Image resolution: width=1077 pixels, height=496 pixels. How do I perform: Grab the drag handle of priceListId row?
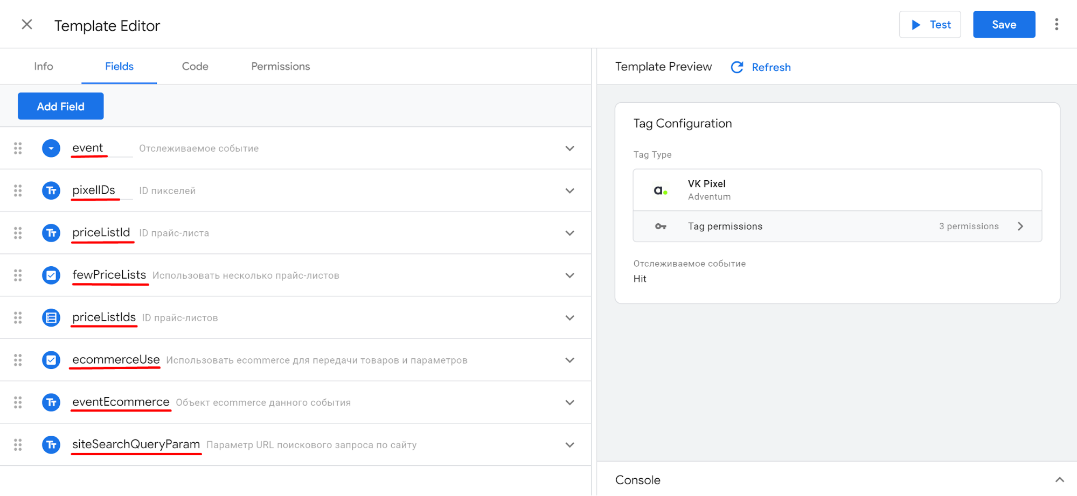click(18, 233)
